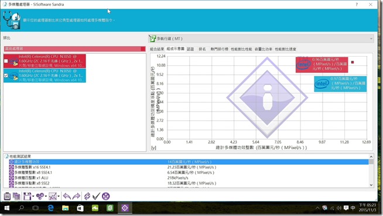Click the results list scrollbar down arrow
The width and height of the screenshot is (383, 216).
[x=371, y=185]
